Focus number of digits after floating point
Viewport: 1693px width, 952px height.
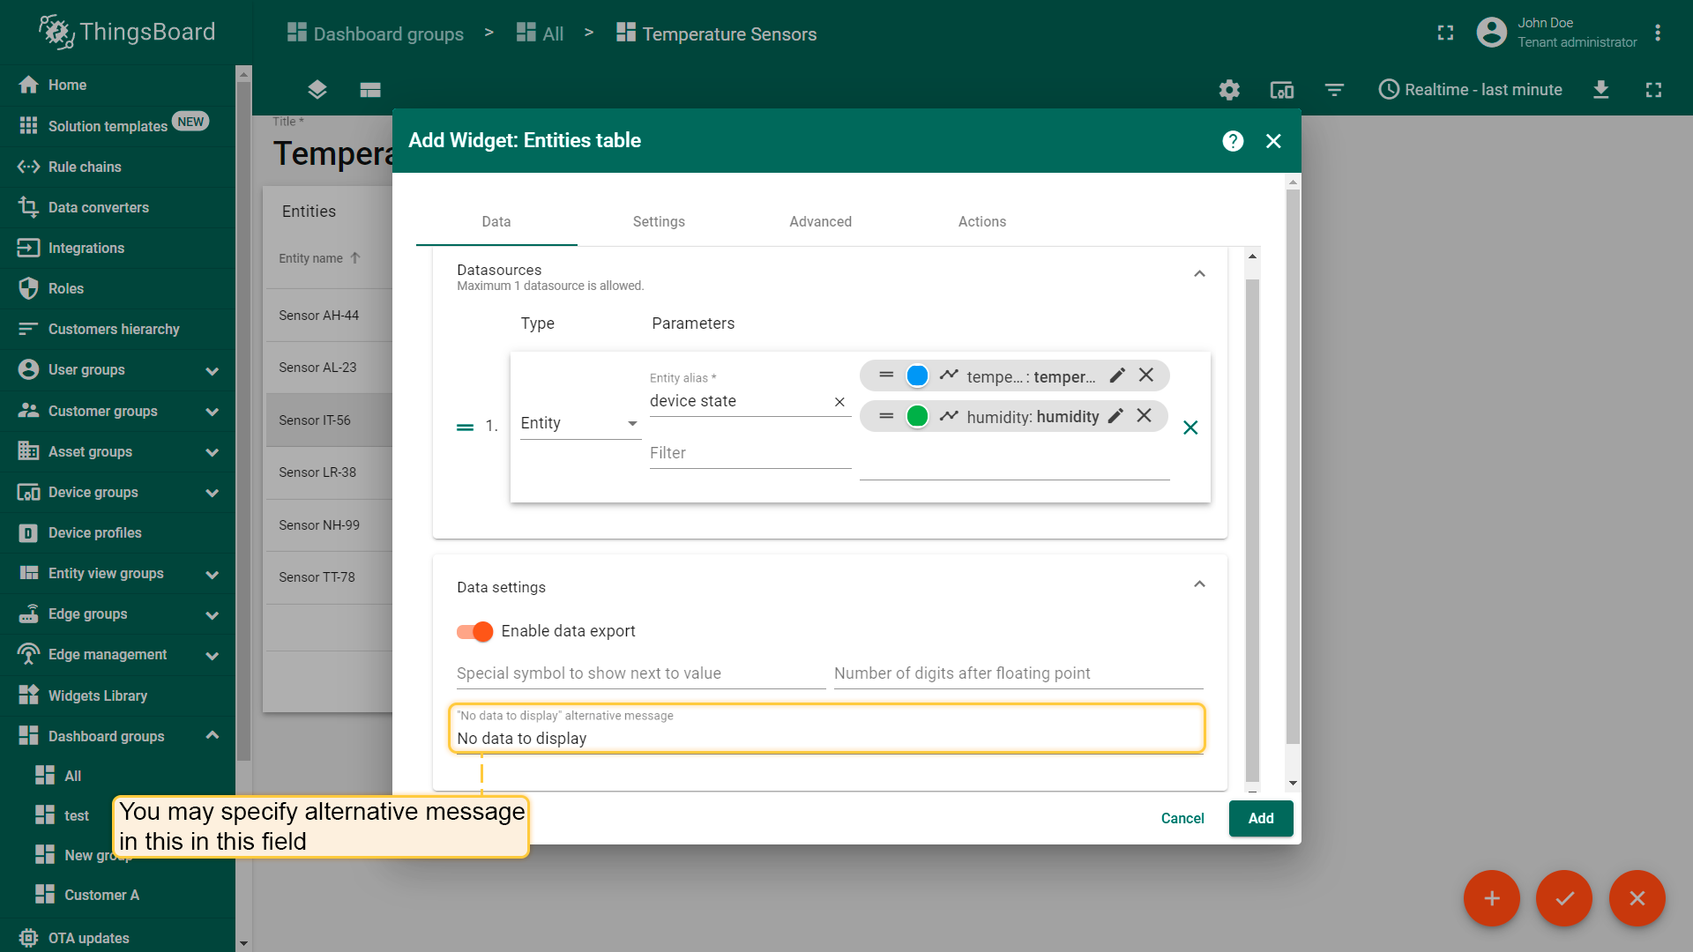pos(1018,673)
